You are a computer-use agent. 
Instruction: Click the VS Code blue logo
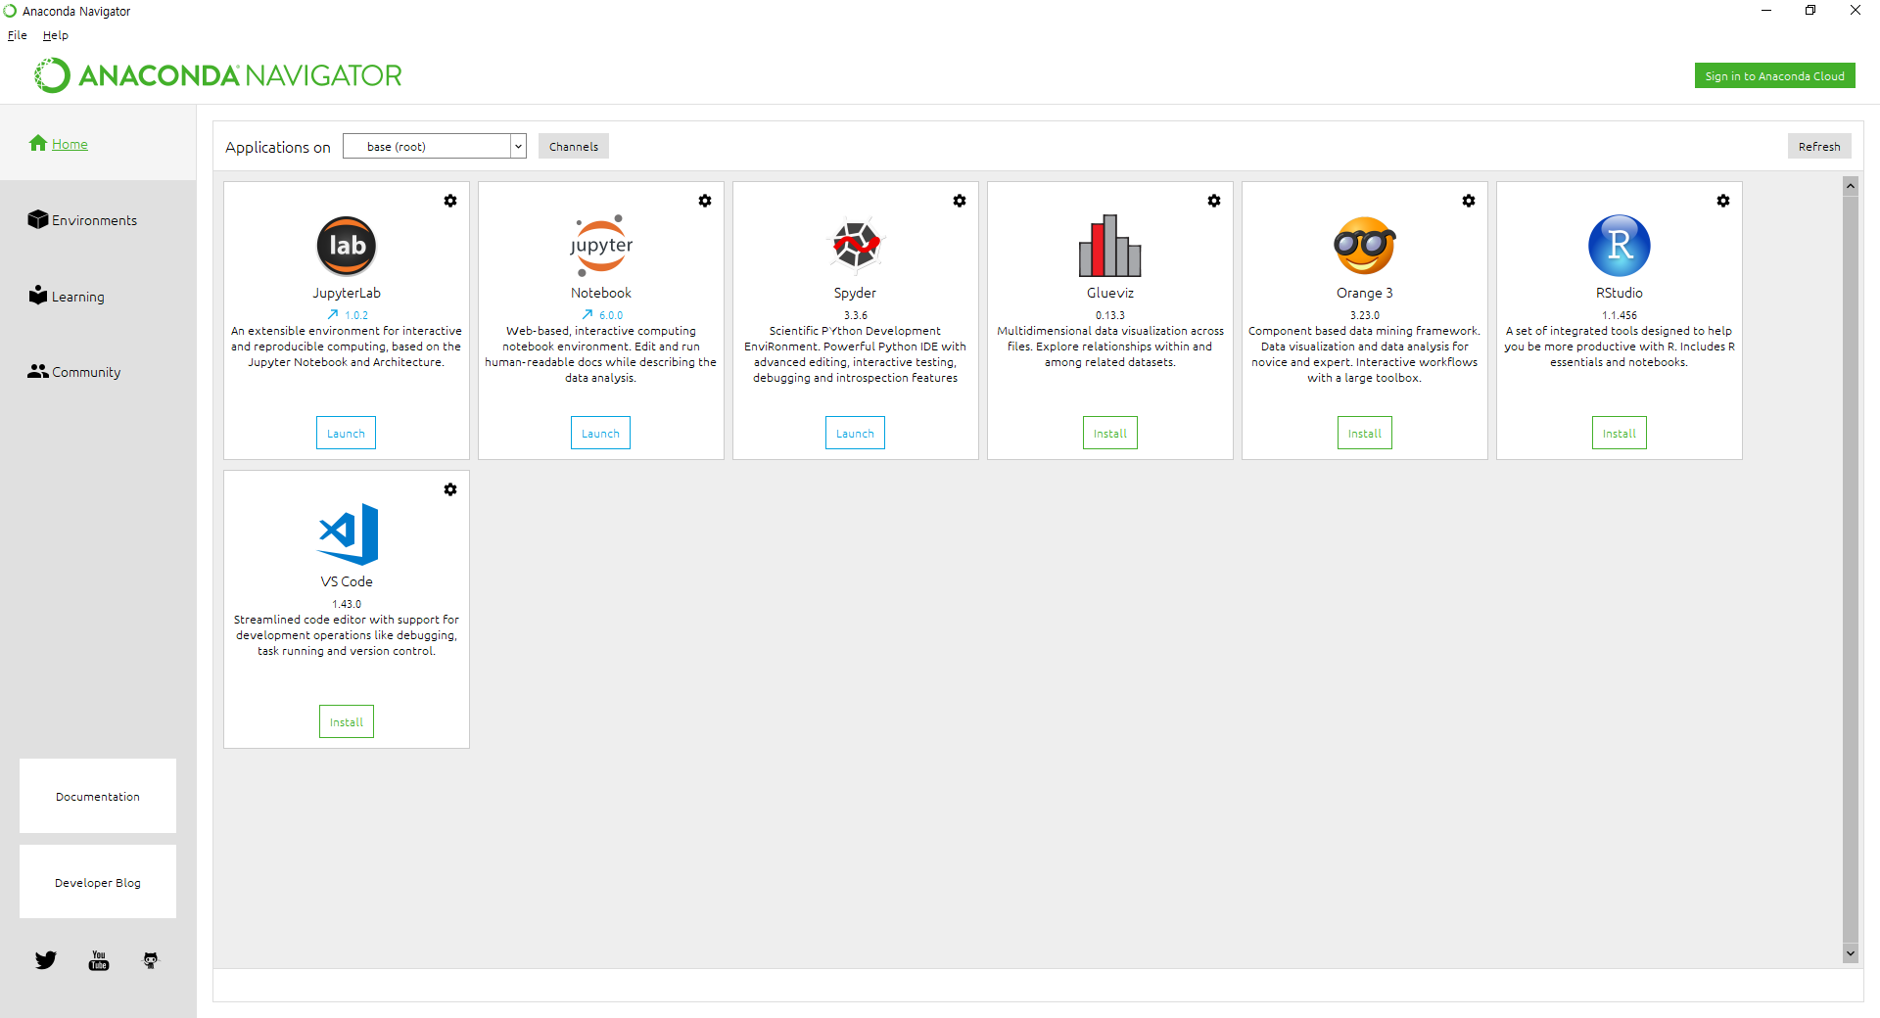point(349,534)
